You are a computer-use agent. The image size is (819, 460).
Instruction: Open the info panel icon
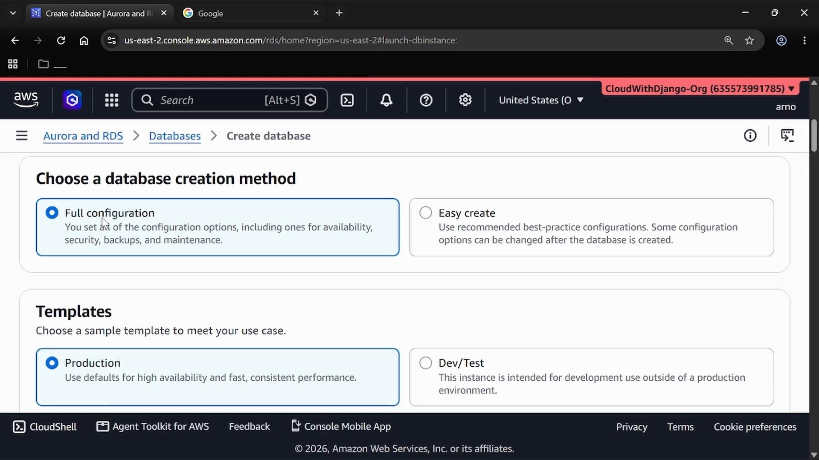pyautogui.click(x=750, y=136)
